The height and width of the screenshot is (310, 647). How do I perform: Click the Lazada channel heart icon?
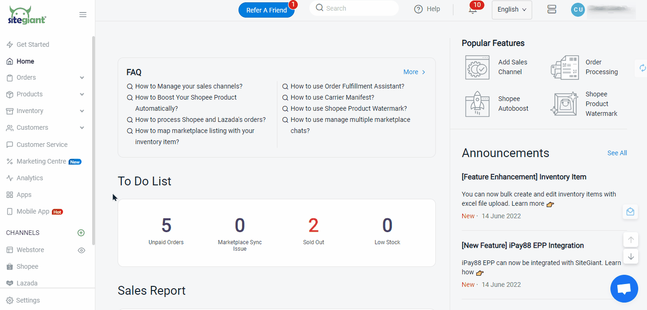pos(9,283)
